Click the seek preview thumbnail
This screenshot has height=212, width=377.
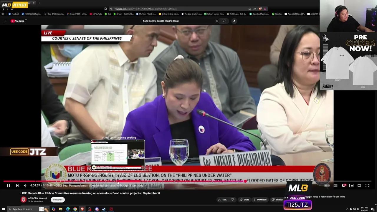[118, 155]
